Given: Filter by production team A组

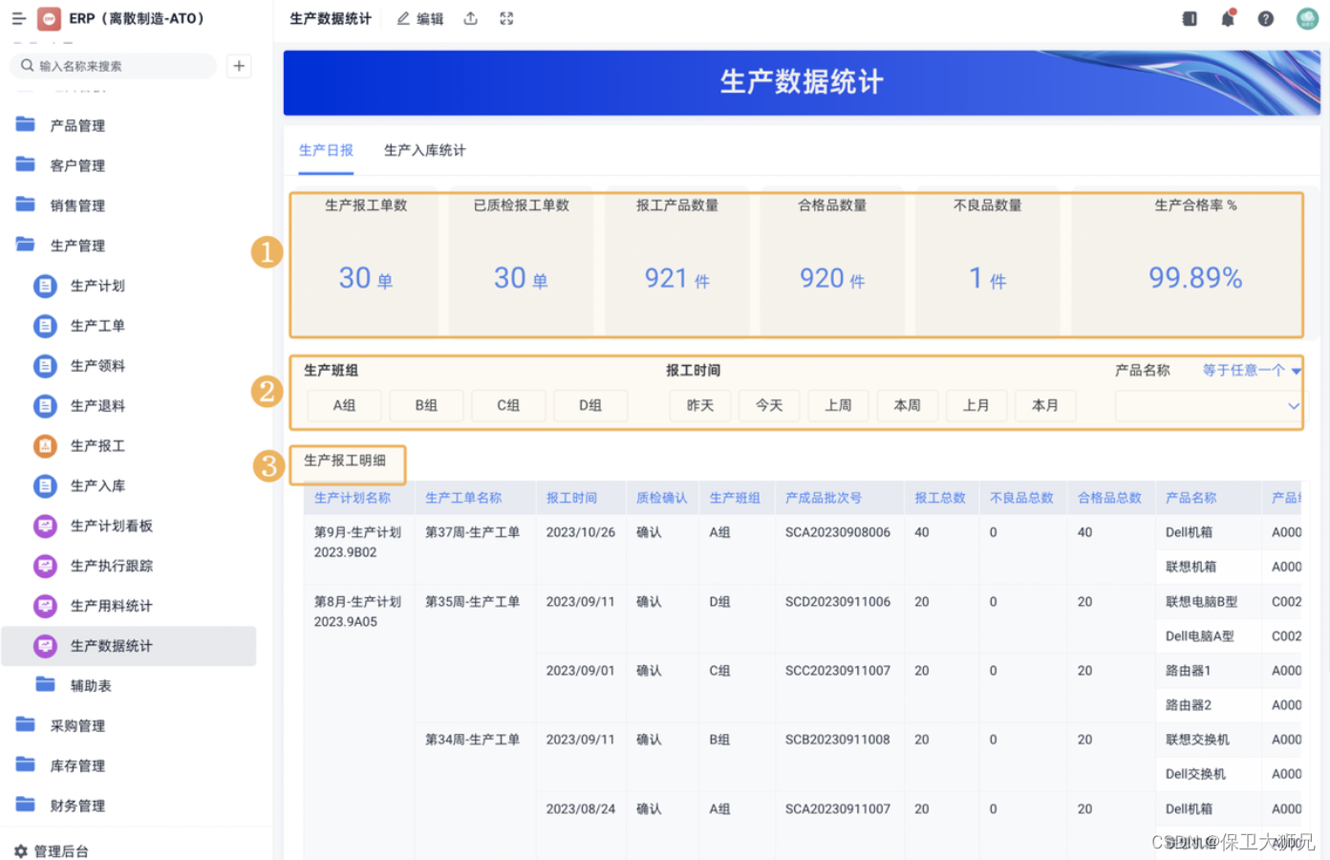Looking at the screenshot, I should 344,405.
